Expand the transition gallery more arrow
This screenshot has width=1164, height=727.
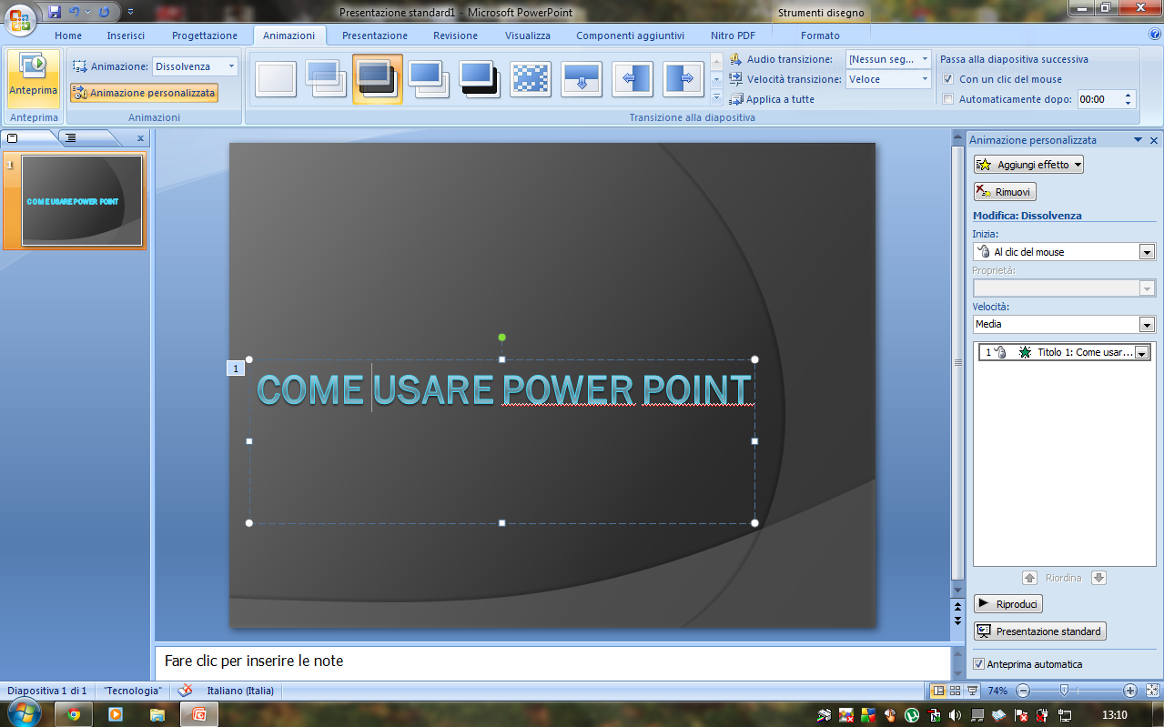tap(716, 96)
